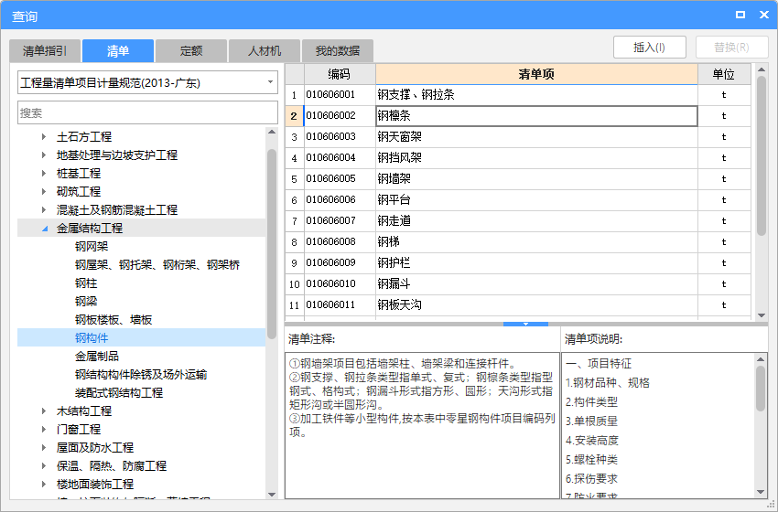This screenshot has width=778, height=512.
Task: Expand the 砌筑工程 tree node
Action: 44,191
